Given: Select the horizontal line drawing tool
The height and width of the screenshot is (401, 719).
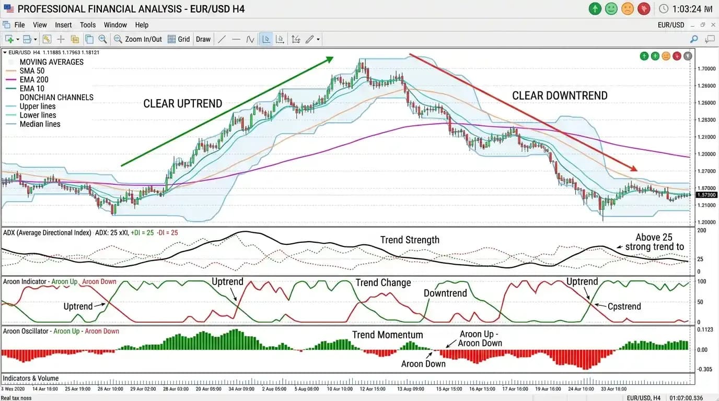Looking at the screenshot, I should pyautogui.click(x=236, y=39).
